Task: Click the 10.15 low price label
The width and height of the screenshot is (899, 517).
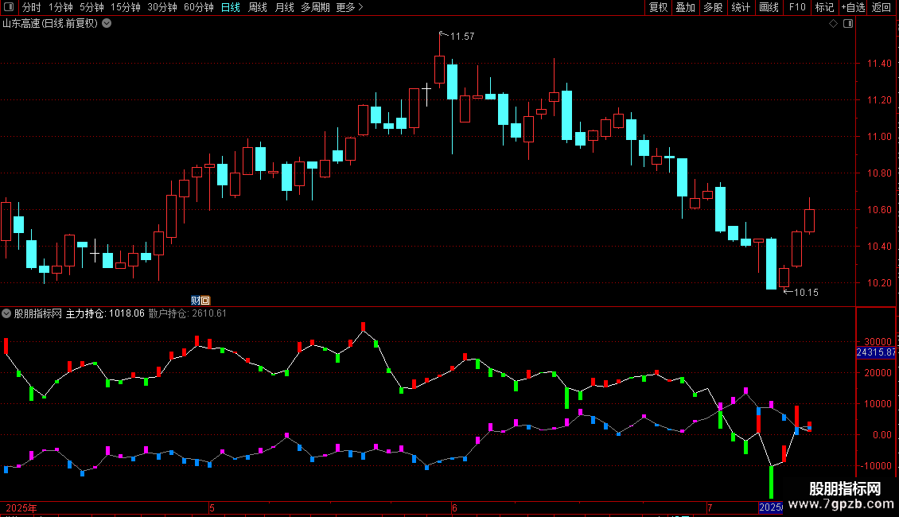Action: pos(806,293)
